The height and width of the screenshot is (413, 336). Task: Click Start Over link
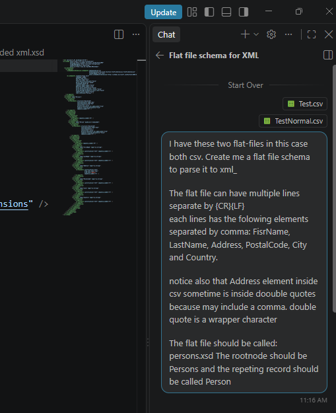click(x=246, y=85)
